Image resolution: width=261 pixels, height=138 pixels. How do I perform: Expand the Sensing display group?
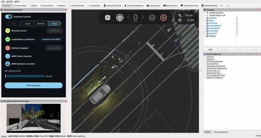click(x=205, y=23)
